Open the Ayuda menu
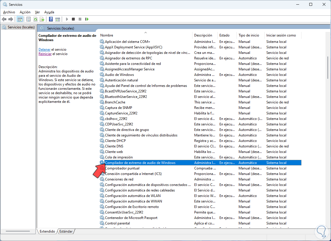The image size is (331, 241). pos(49,12)
